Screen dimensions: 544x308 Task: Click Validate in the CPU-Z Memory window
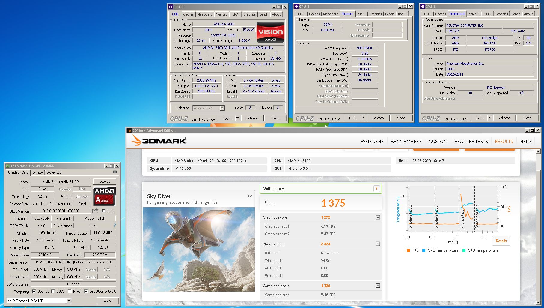click(x=378, y=118)
